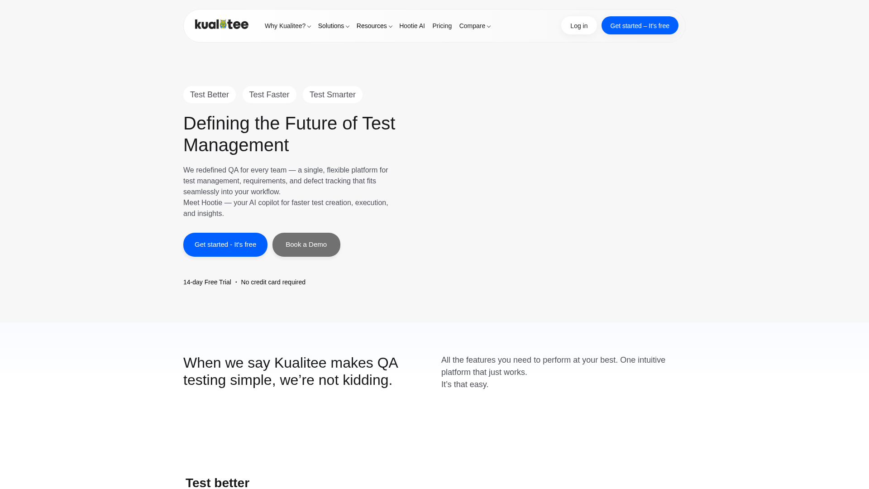Click the 14-day Free Trial text

point(207,282)
